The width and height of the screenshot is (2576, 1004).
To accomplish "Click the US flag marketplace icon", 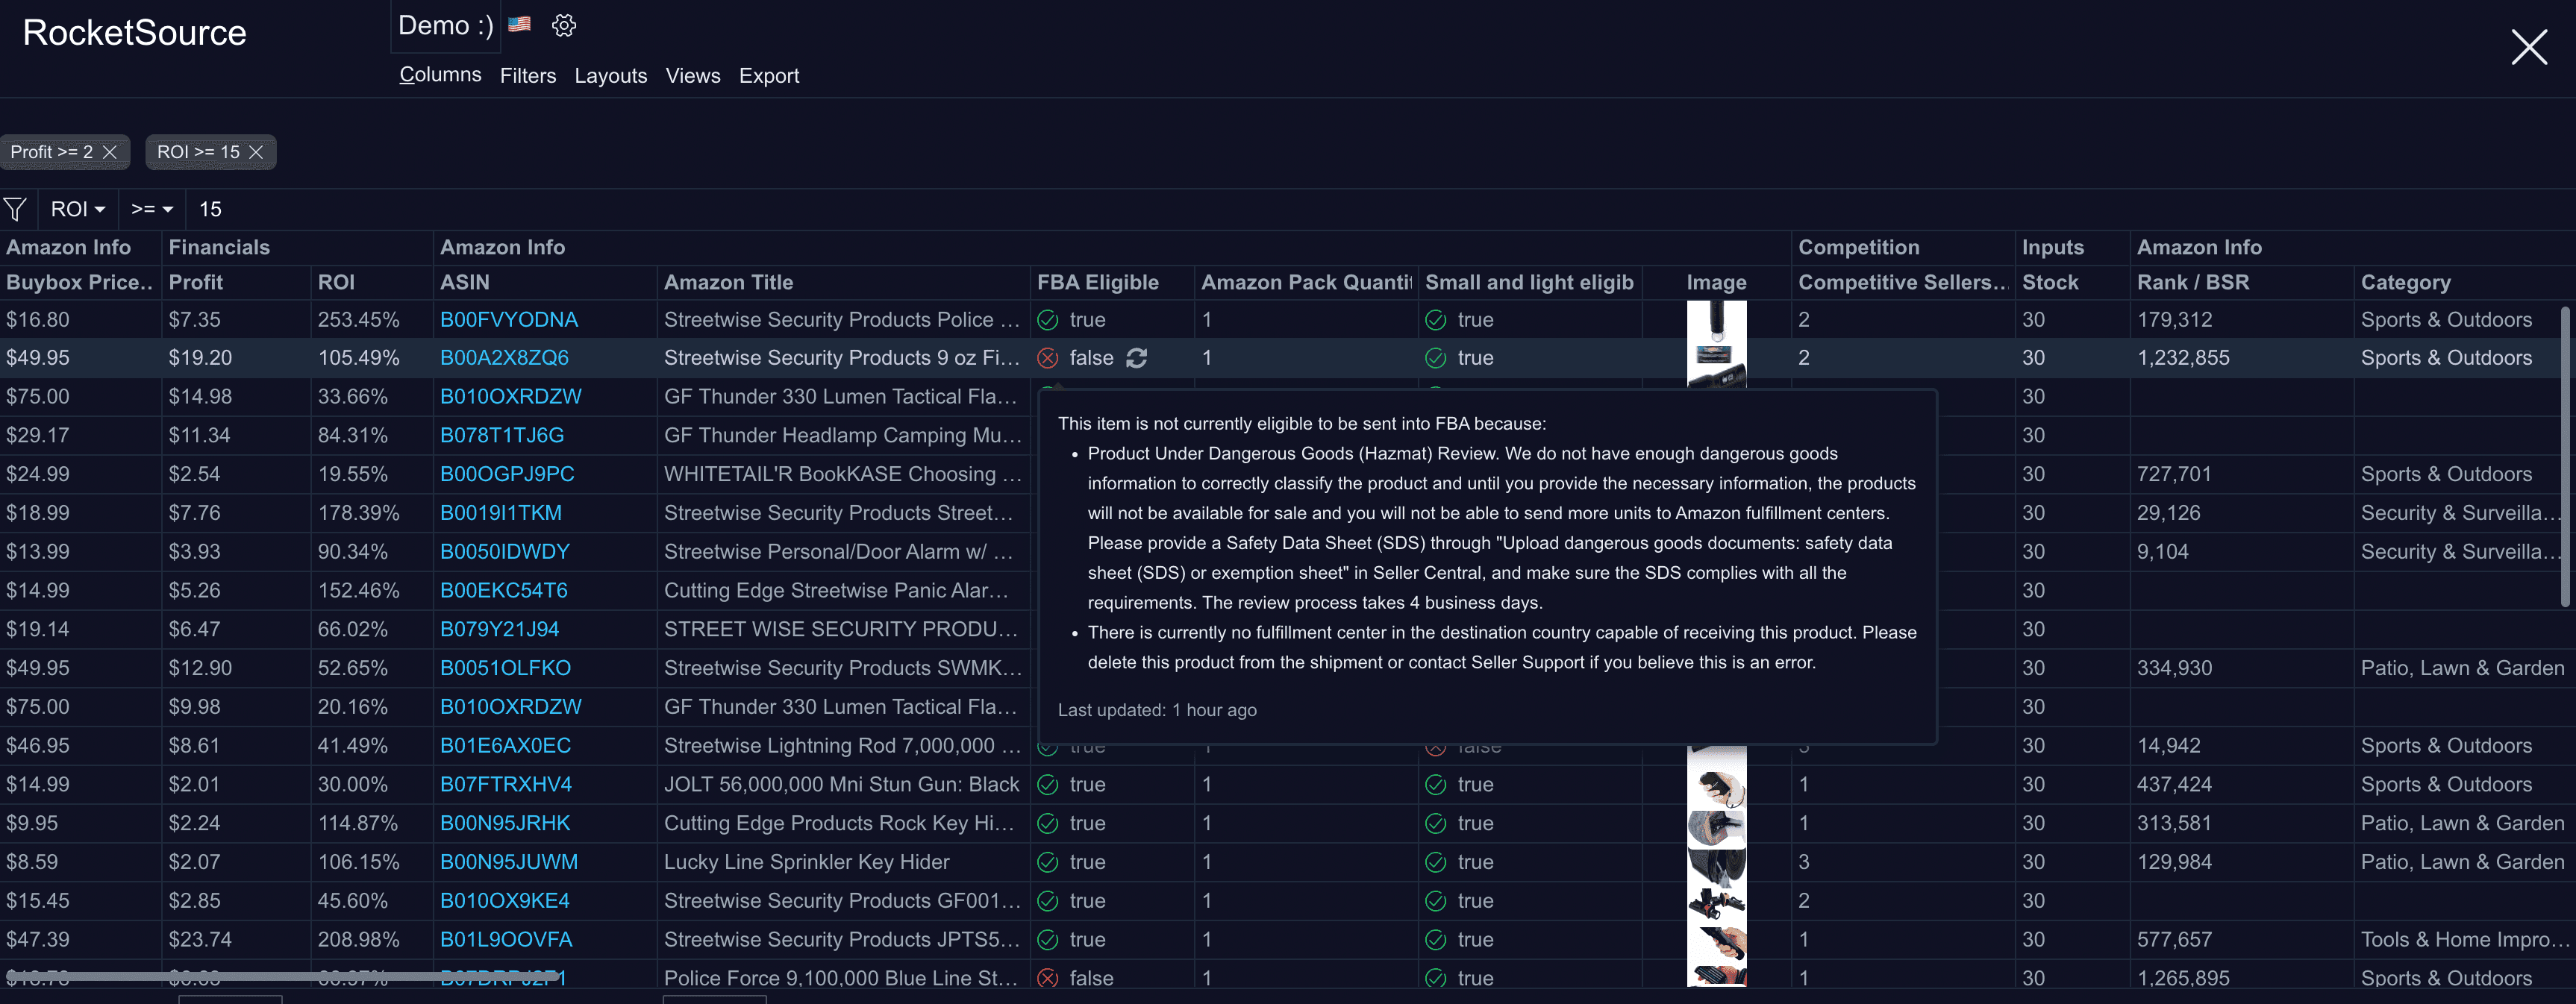I will (519, 24).
